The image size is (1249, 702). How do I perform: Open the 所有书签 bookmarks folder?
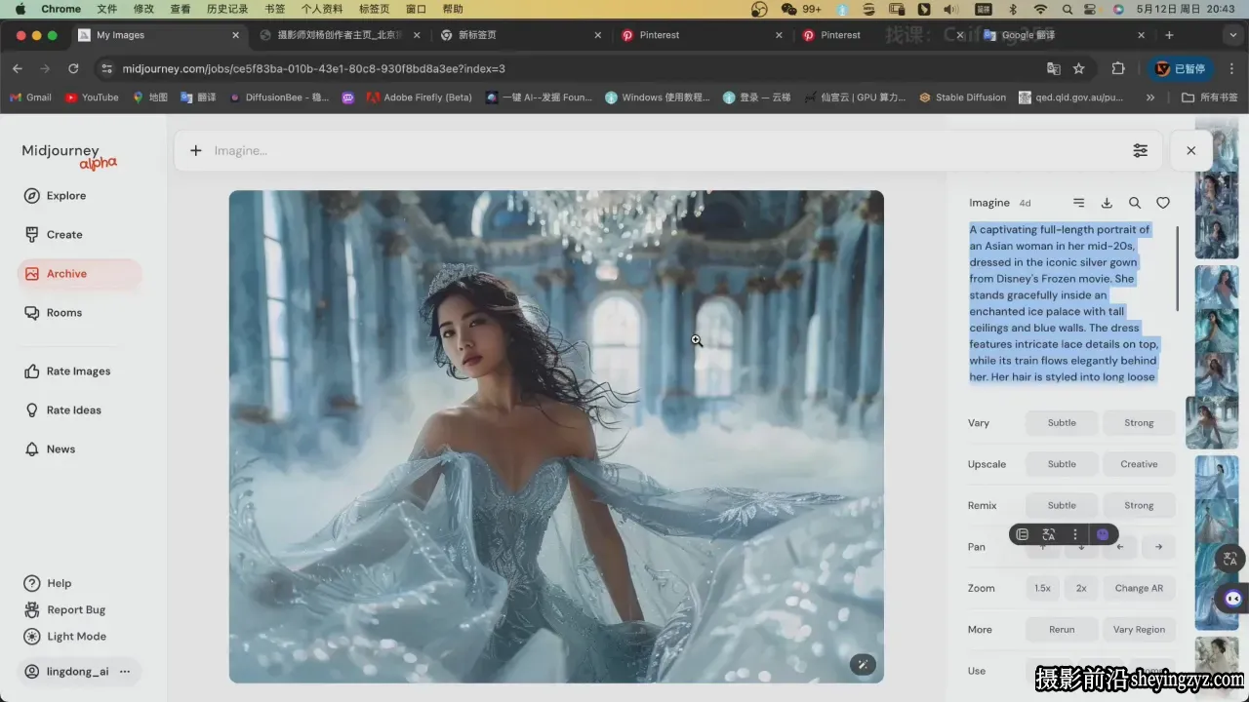(1209, 97)
